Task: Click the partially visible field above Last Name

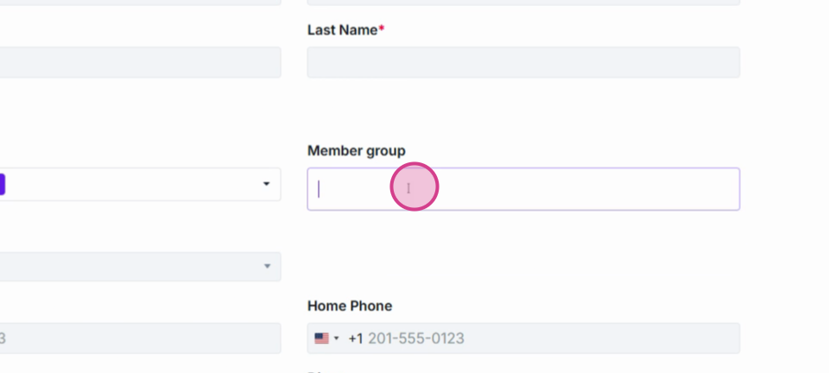Action: click(x=523, y=3)
